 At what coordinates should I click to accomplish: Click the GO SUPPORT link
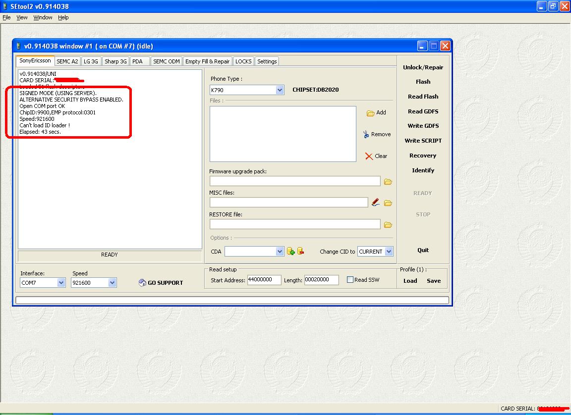click(161, 283)
